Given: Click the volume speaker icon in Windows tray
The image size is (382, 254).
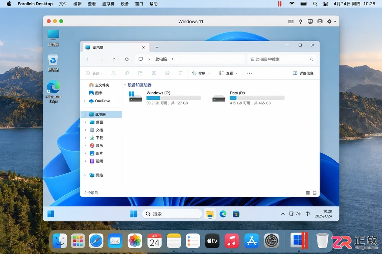Looking at the screenshot, I should (x=298, y=214).
